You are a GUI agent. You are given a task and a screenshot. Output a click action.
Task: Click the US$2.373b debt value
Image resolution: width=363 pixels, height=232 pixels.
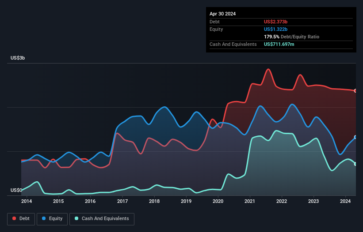pos(275,22)
